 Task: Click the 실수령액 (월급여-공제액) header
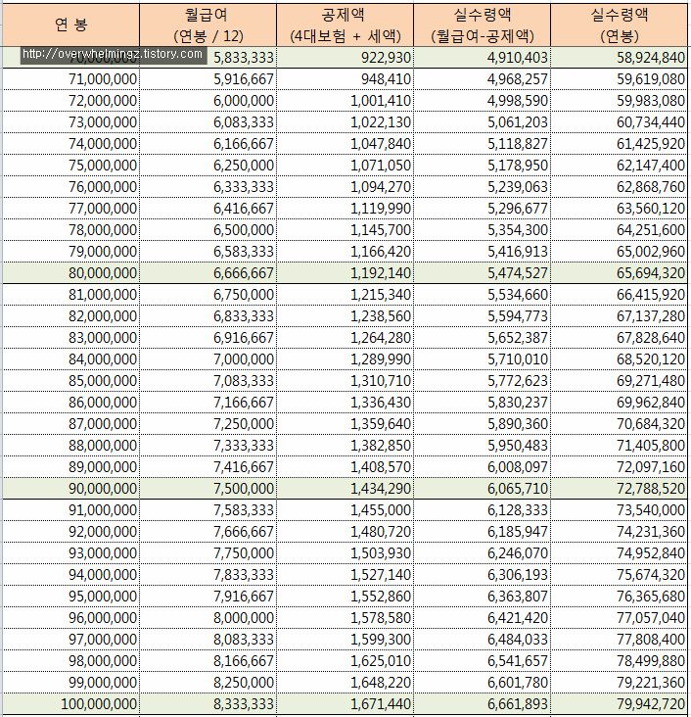point(483,24)
